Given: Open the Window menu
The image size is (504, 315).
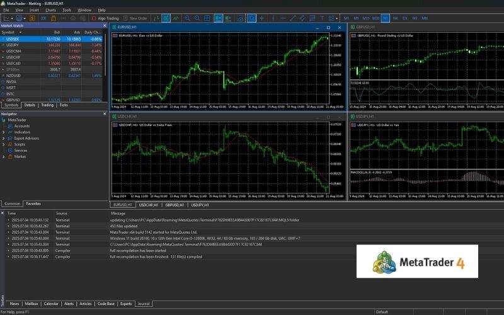Looking at the screenshot, I should pyautogui.click(x=84, y=10).
